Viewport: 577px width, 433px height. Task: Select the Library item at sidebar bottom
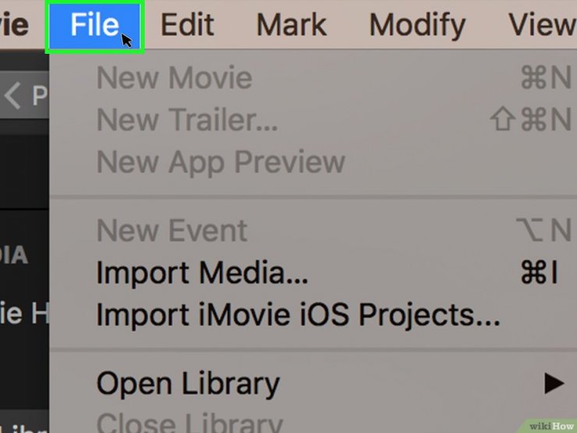pyautogui.click(x=24, y=427)
